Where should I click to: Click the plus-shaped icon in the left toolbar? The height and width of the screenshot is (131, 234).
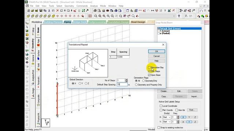point(27,62)
